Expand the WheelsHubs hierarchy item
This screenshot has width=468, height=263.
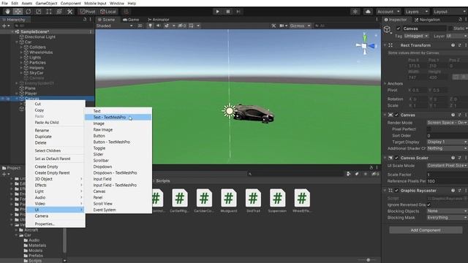click(x=21, y=53)
